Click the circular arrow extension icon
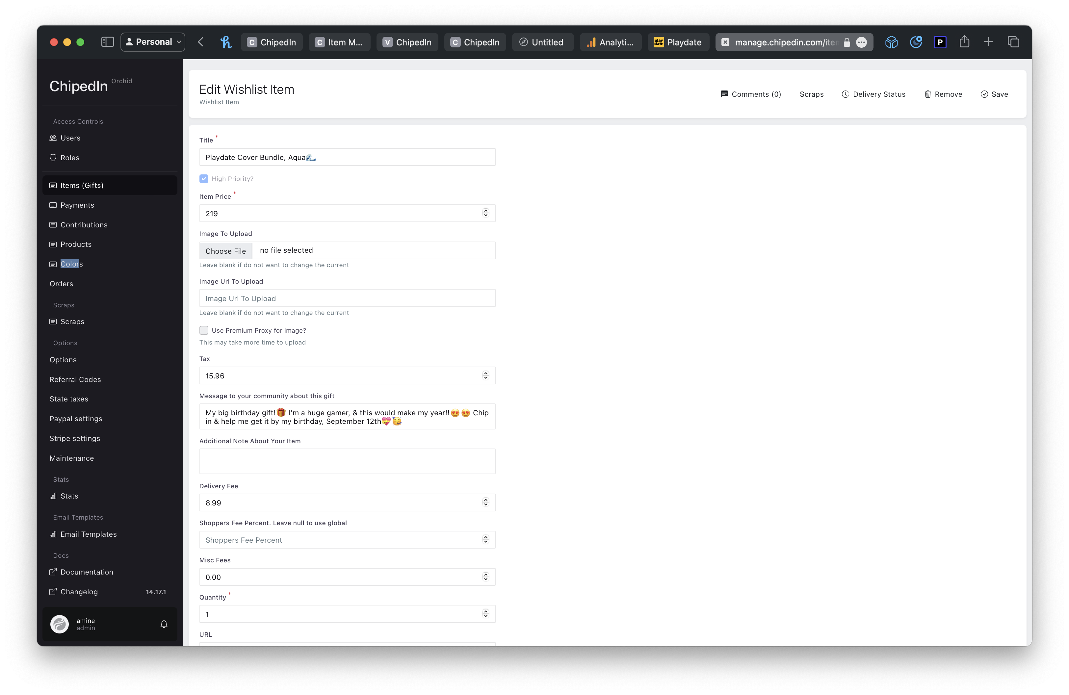Image resolution: width=1069 pixels, height=695 pixels. tap(916, 42)
